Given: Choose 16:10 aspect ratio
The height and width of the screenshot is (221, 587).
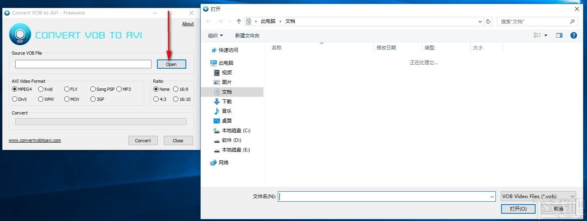Looking at the screenshot, I should [182, 99].
